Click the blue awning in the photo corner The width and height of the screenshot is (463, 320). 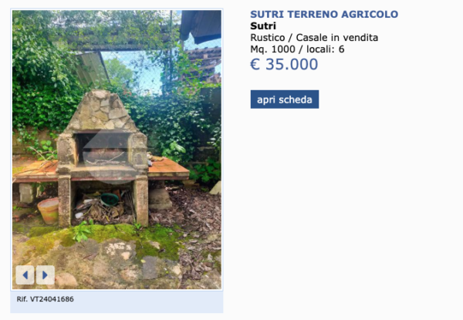201,26
